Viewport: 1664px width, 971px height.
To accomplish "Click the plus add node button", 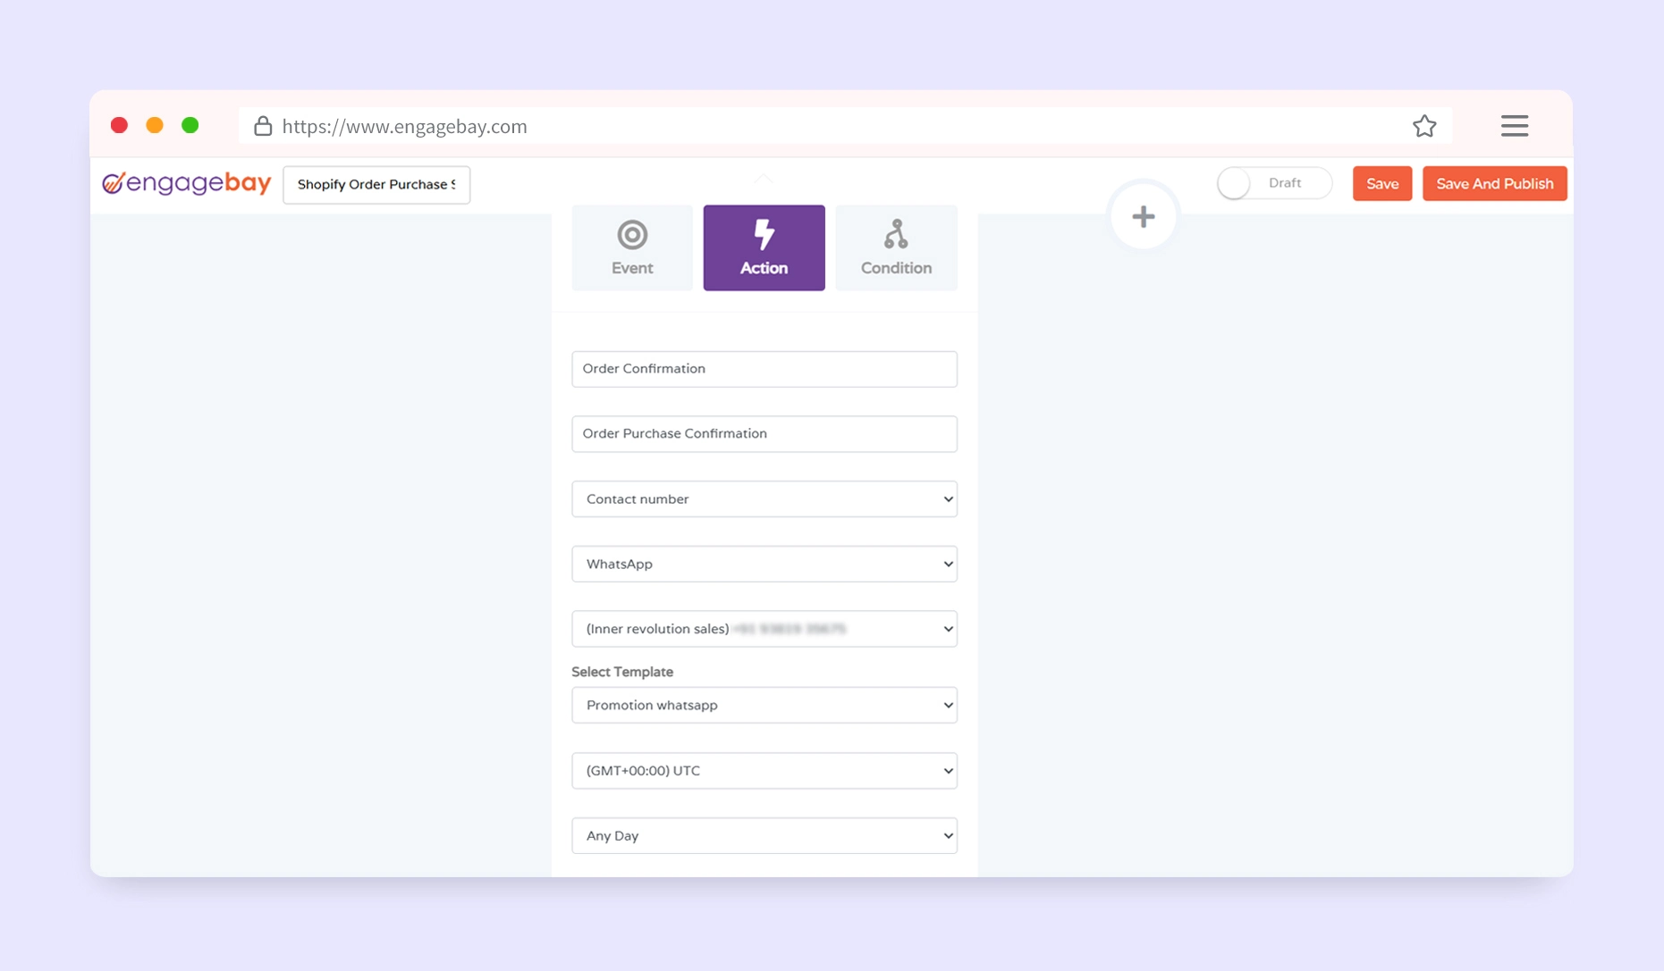I will click(x=1142, y=217).
